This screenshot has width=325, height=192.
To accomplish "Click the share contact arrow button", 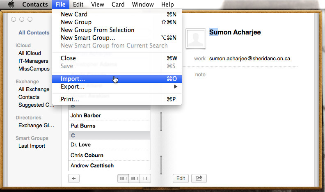I will (x=199, y=178).
